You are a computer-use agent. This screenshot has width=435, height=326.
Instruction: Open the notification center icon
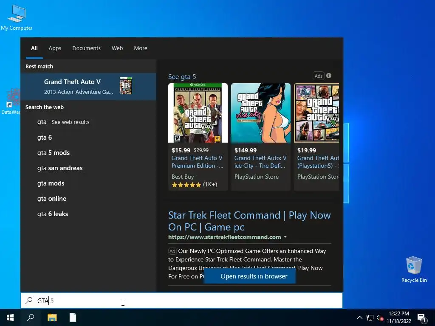coord(421,318)
